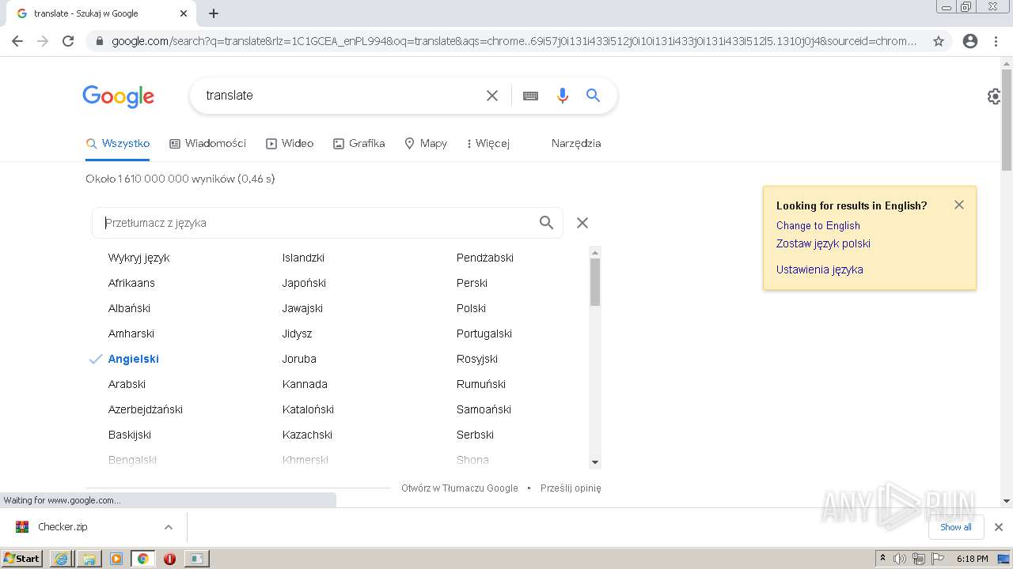Open the file explorer taskbar icon

[89, 559]
